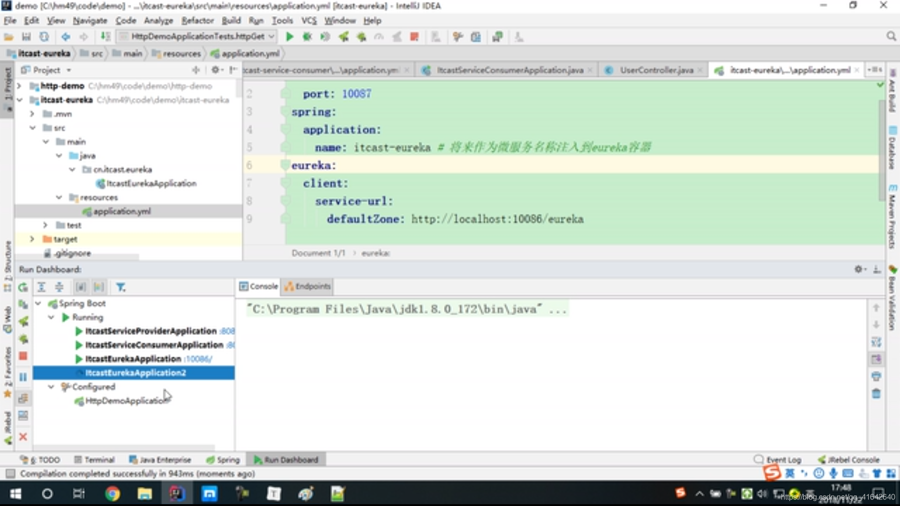Viewport: 900px width, 506px height.
Task: Click Clear All trash icon beside console
Action: click(x=876, y=394)
